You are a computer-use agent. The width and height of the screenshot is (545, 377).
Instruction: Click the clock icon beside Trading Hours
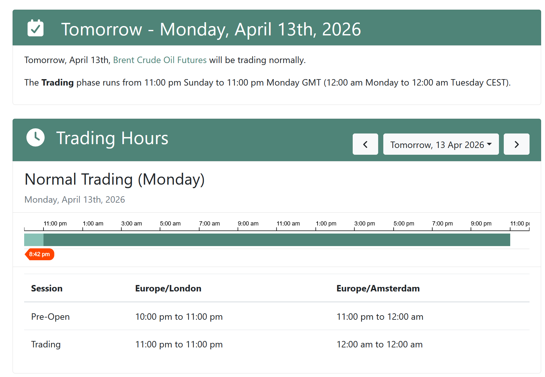35,137
